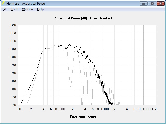This screenshot has height=124, width=166.
Task: Close the Acoustical Power window
Action: click(161, 4)
